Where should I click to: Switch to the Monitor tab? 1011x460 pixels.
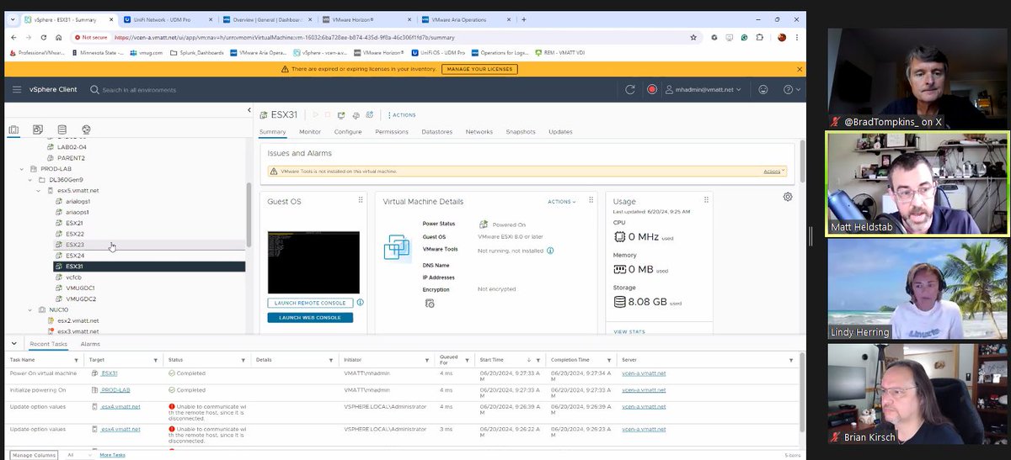click(310, 132)
